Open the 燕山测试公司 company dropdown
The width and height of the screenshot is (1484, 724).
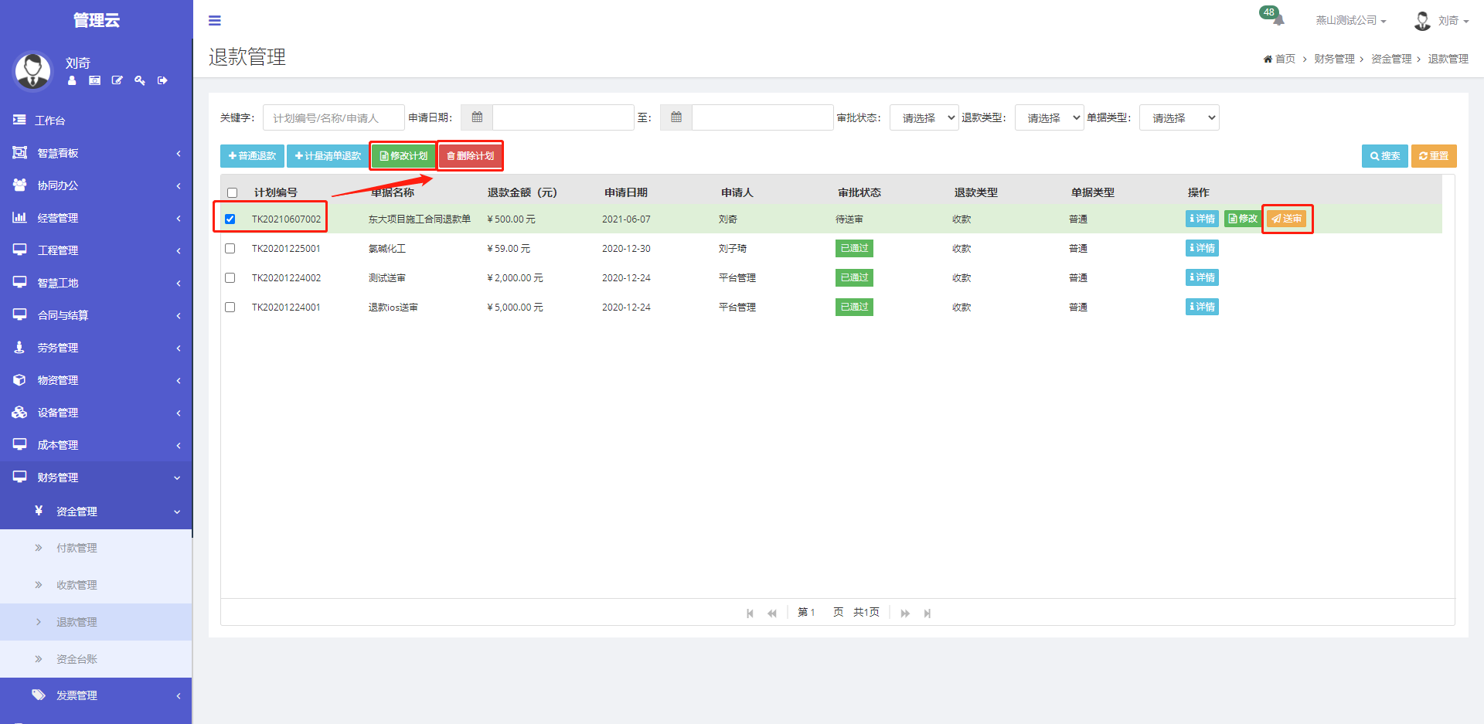1351,21
